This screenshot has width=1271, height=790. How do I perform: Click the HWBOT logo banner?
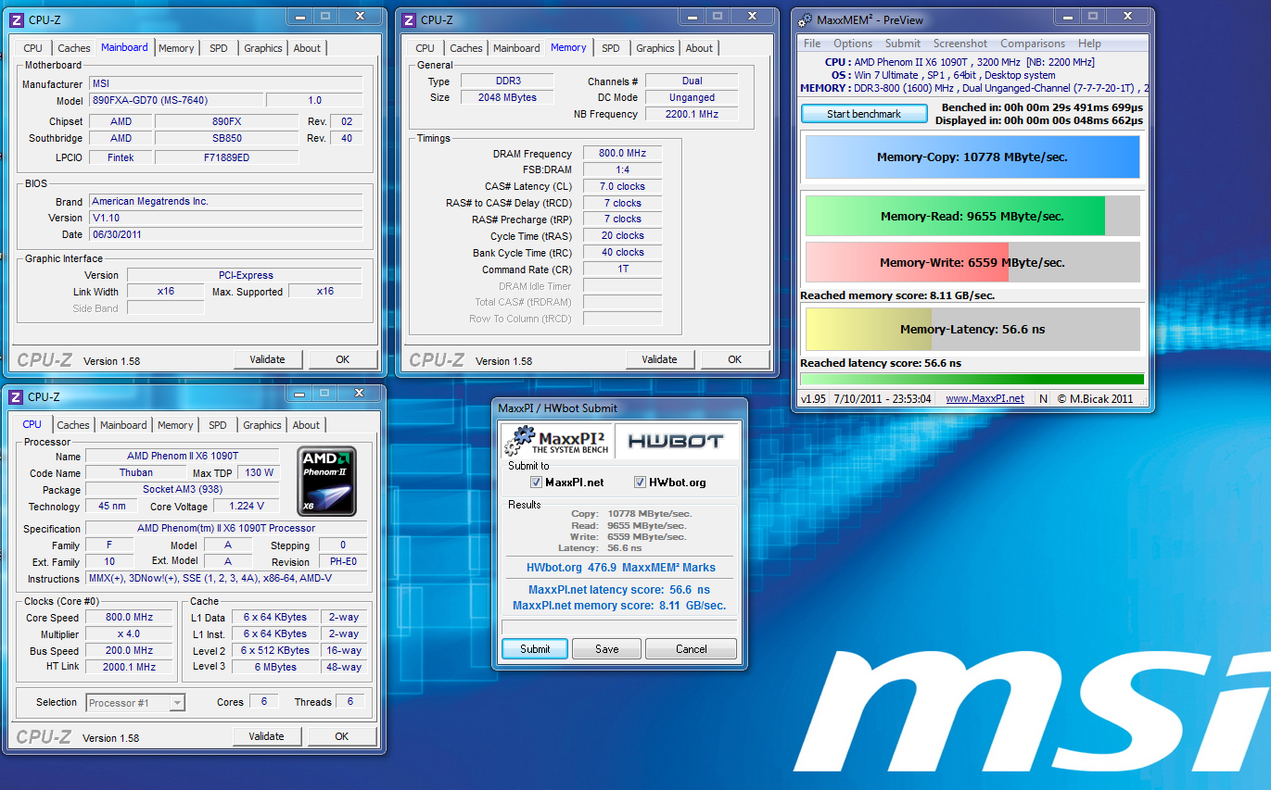[x=675, y=441]
